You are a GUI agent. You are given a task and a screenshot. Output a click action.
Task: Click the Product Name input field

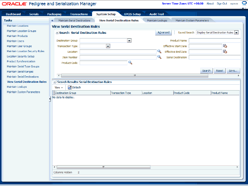coord(215,41)
